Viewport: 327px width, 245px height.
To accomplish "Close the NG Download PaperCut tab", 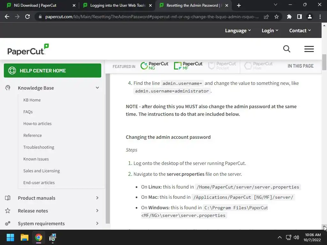I will tap(74, 5).
